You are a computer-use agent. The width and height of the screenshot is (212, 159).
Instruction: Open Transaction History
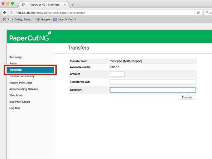coord(22,76)
